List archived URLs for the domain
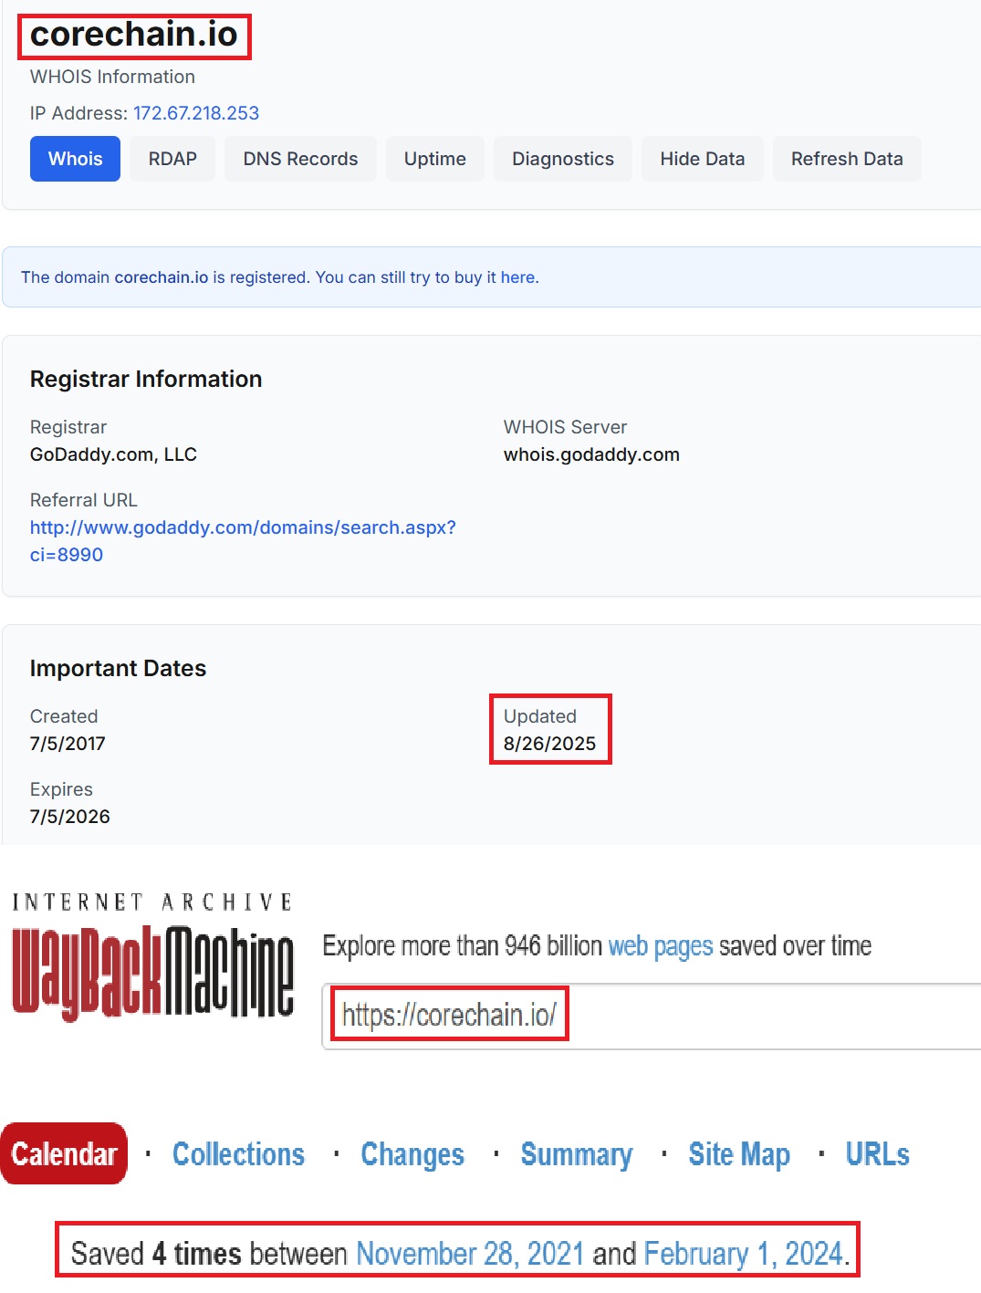Image resolution: width=981 pixels, height=1293 pixels. (x=876, y=1153)
